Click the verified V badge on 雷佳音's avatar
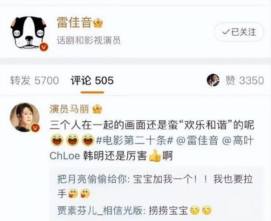Viewport: 271px width, 221px height. 43,47
